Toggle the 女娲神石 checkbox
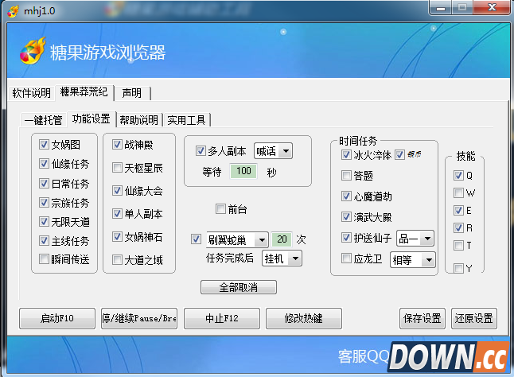 [117, 236]
